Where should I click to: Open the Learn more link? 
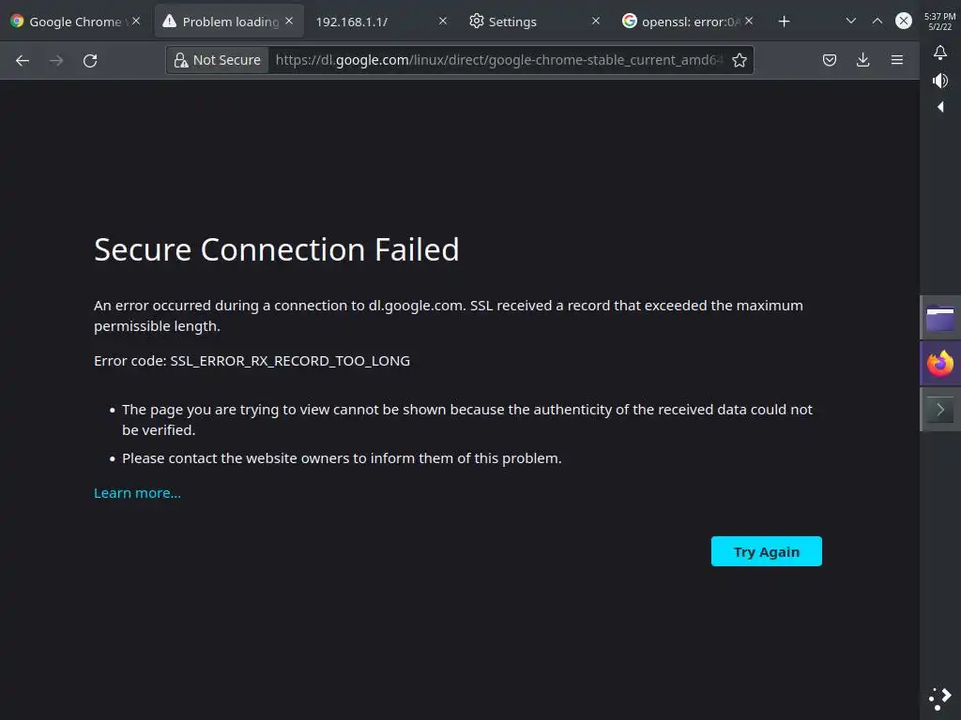tap(137, 493)
